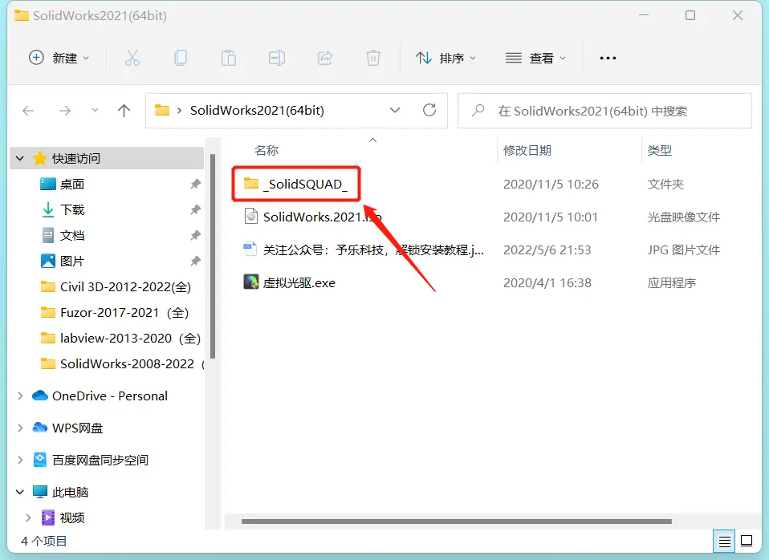Click the pin icon next to 图片
The height and width of the screenshot is (560, 769).
(195, 261)
